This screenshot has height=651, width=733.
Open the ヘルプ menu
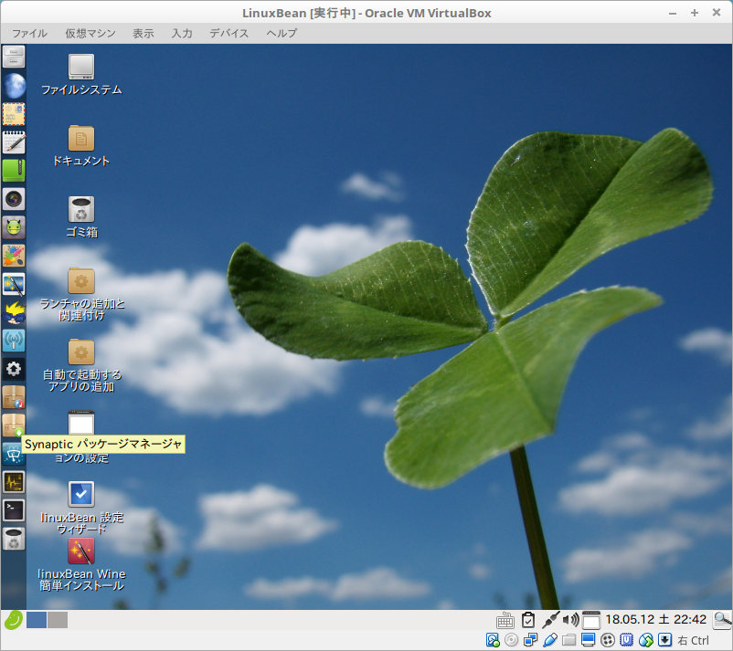(x=282, y=33)
